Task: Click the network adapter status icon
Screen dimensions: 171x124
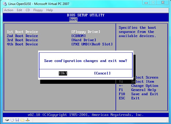Action: tap(27, 120)
